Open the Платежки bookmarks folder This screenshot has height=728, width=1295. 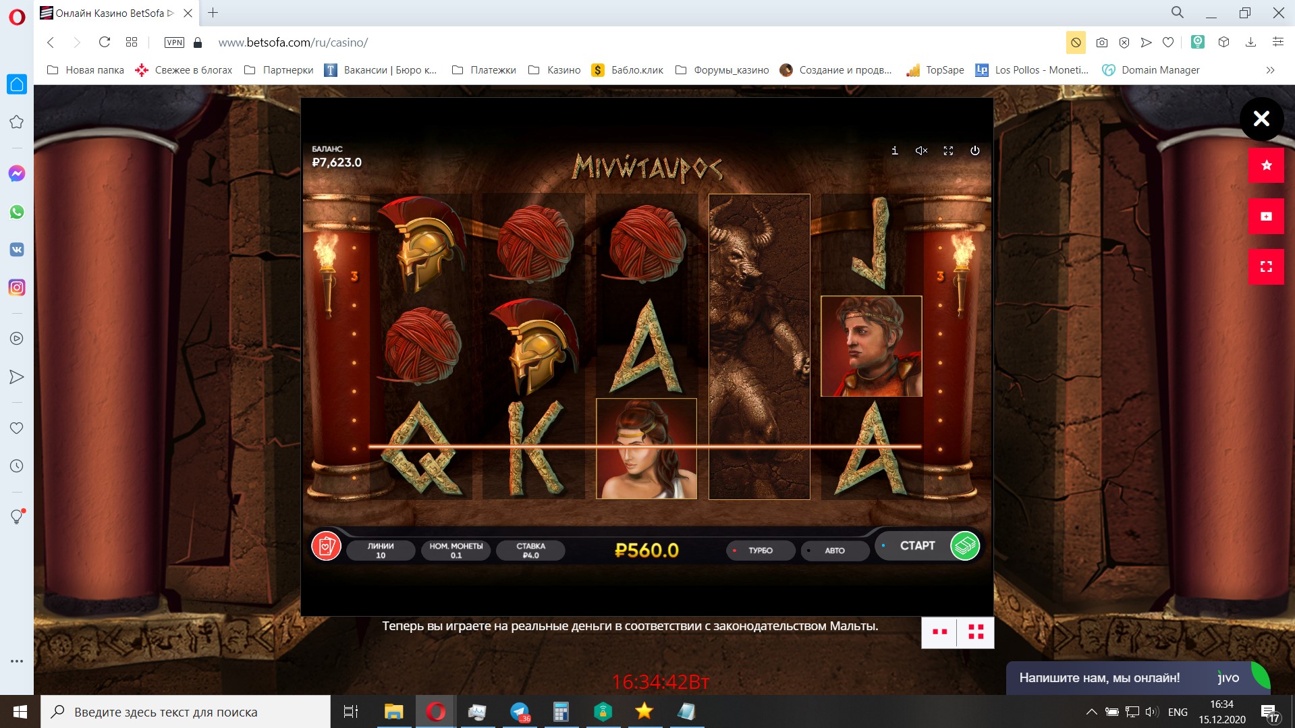click(x=484, y=70)
